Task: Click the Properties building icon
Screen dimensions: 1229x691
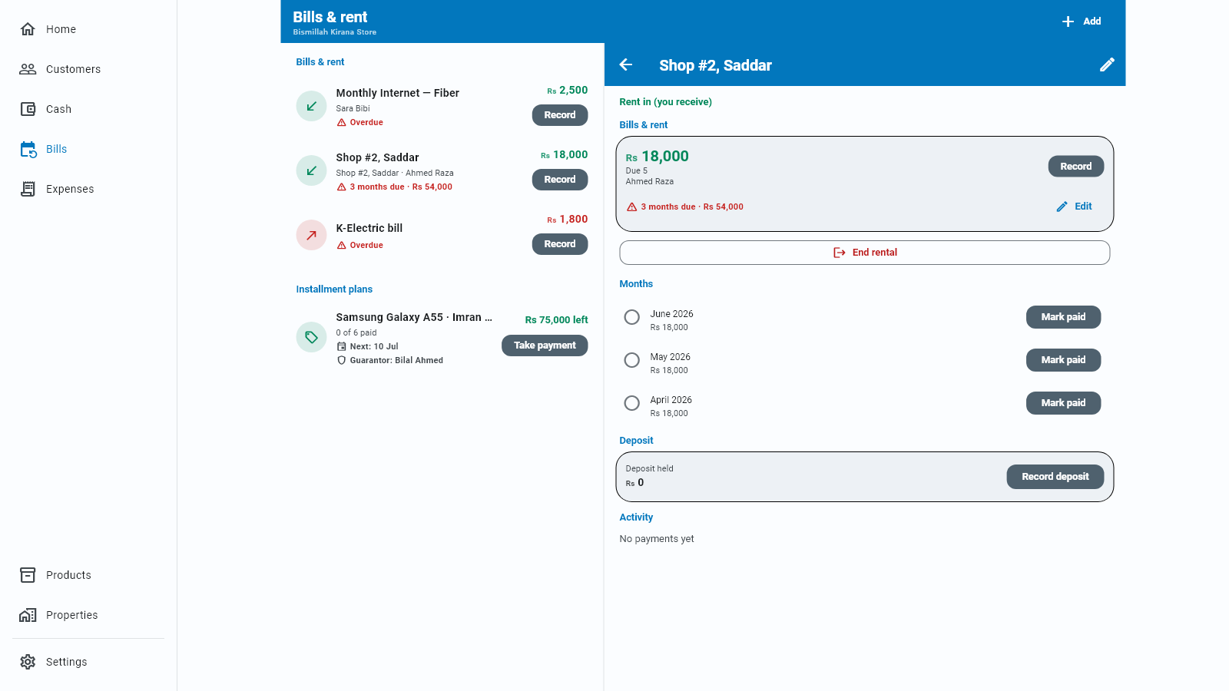Action: [x=28, y=615]
